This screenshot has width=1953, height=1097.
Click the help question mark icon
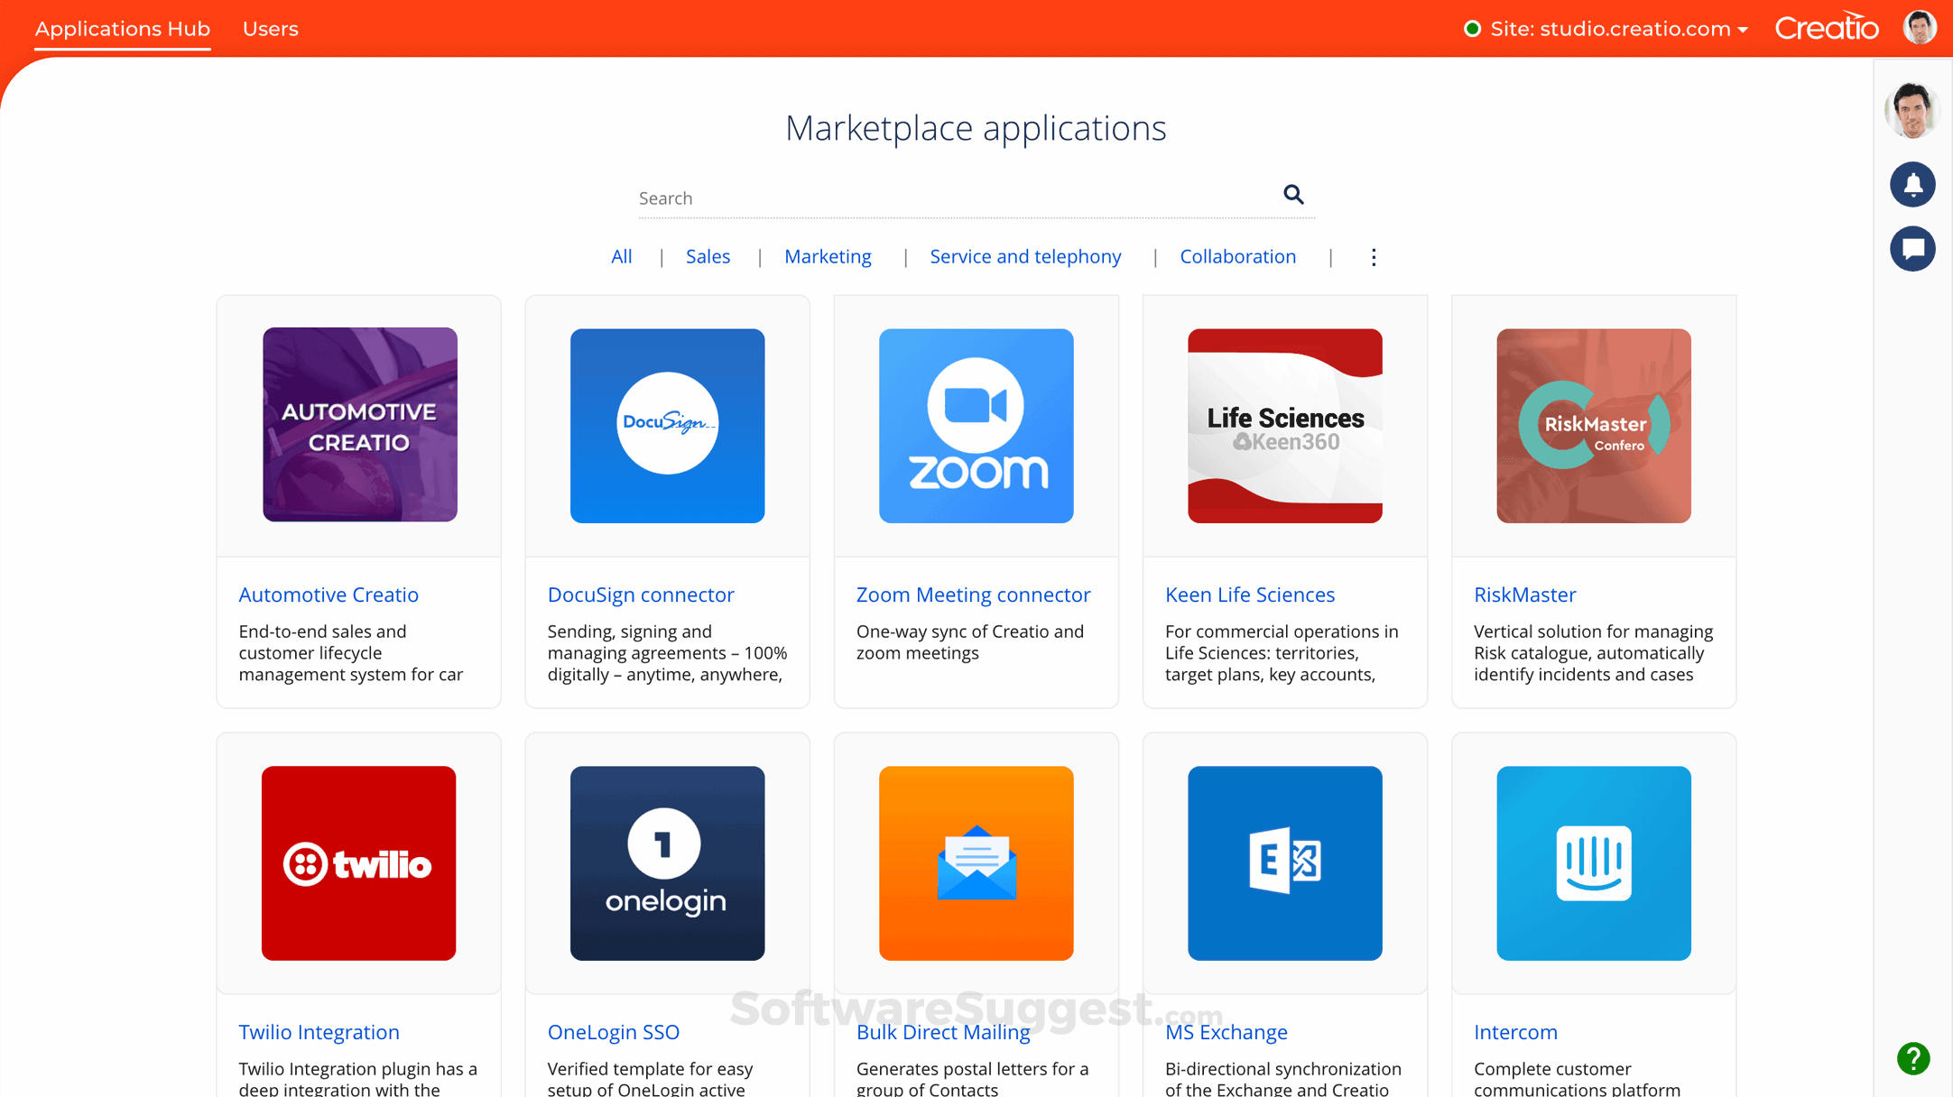tap(1912, 1059)
